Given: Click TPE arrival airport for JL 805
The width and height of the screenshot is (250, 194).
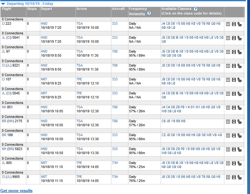Looking at the screenshot, I should (79, 163).
